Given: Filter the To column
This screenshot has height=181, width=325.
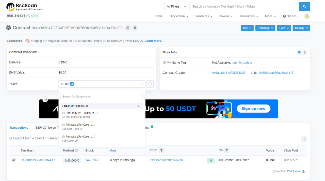Looking at the screenshot, I should pyautogui.click(x=227, y=150).
